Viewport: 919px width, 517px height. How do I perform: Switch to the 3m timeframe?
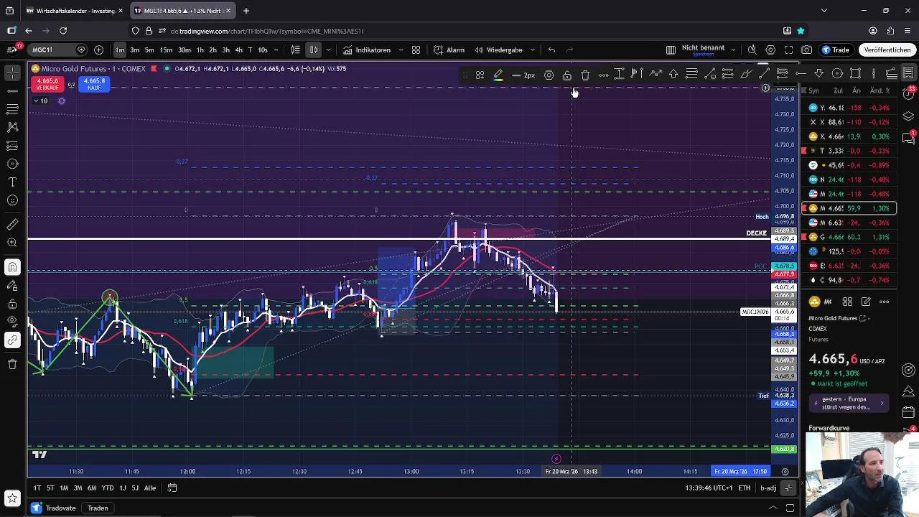[x=134, y=50]
